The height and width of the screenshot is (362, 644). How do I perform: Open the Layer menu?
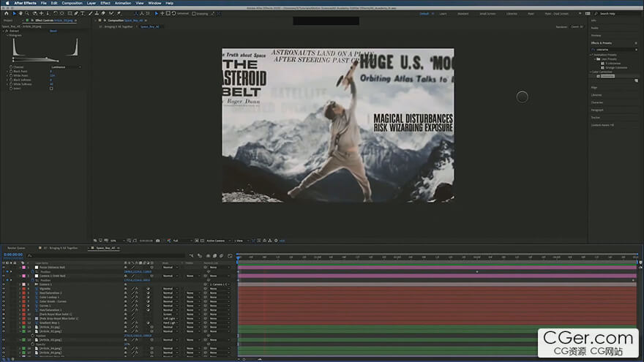[x=91, y=3]
